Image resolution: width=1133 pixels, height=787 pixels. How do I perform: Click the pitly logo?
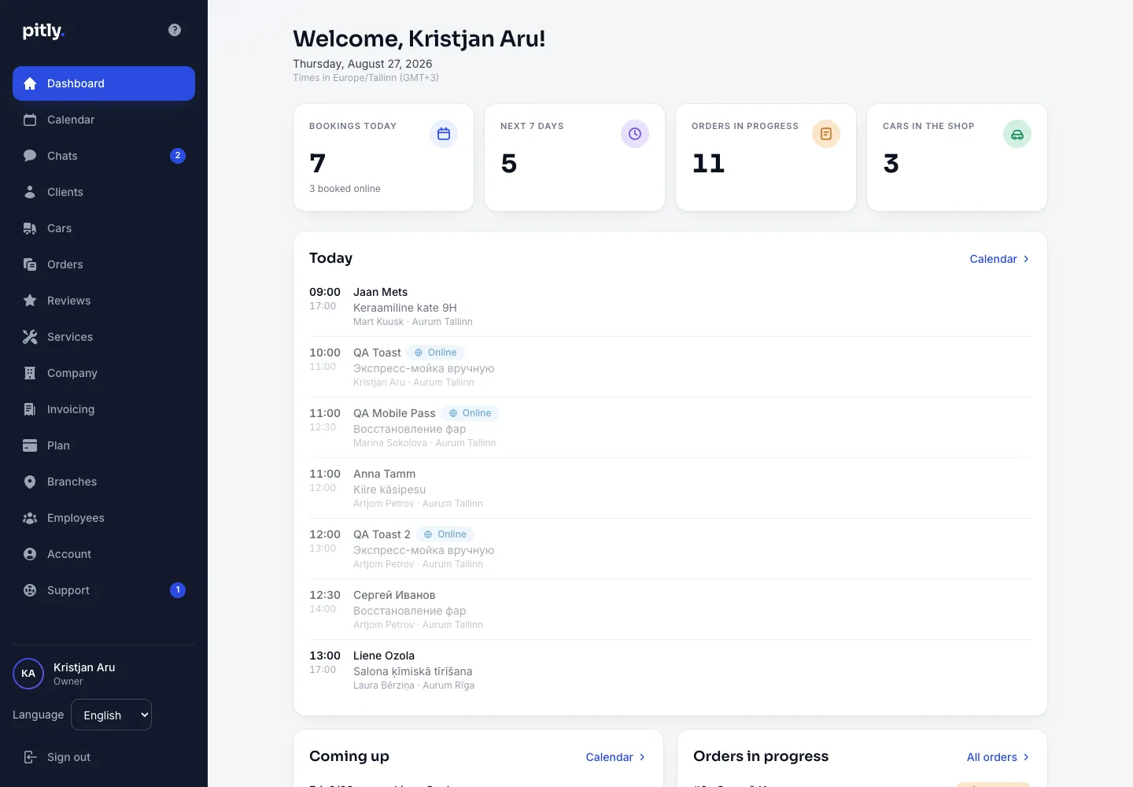pyautogui.click(x=43, y=31)
